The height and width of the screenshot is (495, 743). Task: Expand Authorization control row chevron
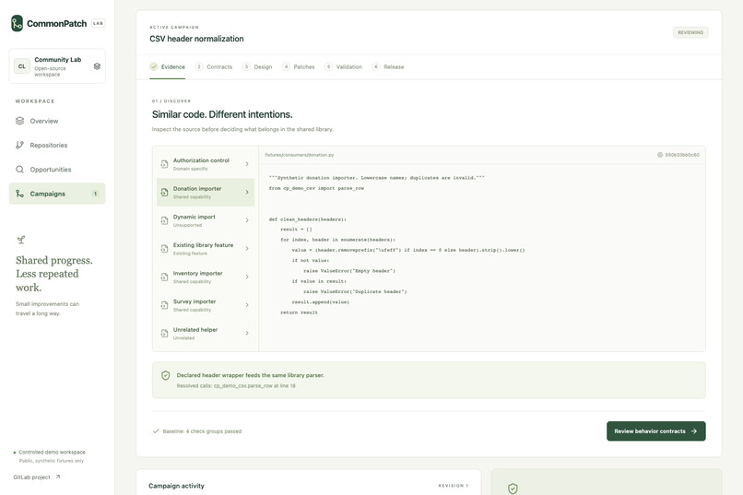point(247,164)
